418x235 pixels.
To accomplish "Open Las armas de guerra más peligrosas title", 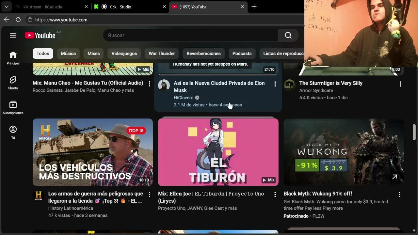I will point(96,197).
